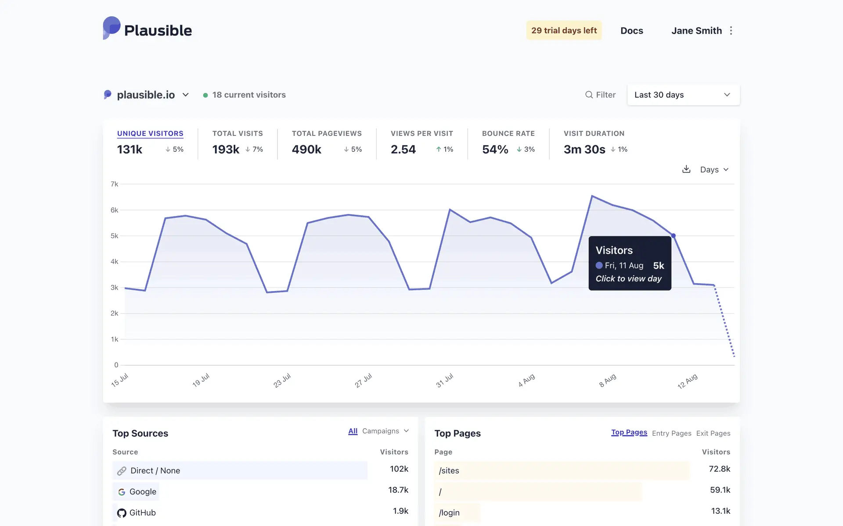Click the 29 trial days left badge
843x526 pixels.
click(564, 31)
